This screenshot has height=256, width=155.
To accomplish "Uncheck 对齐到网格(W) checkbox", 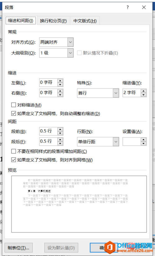I will click(x=14, y=160).
